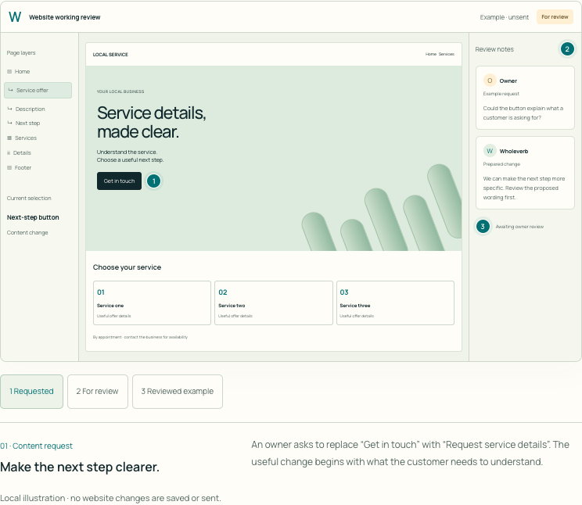Click the LOCAL SERVICE brand text
Viewport: 582px width, 505px height.
click(110, 55)
